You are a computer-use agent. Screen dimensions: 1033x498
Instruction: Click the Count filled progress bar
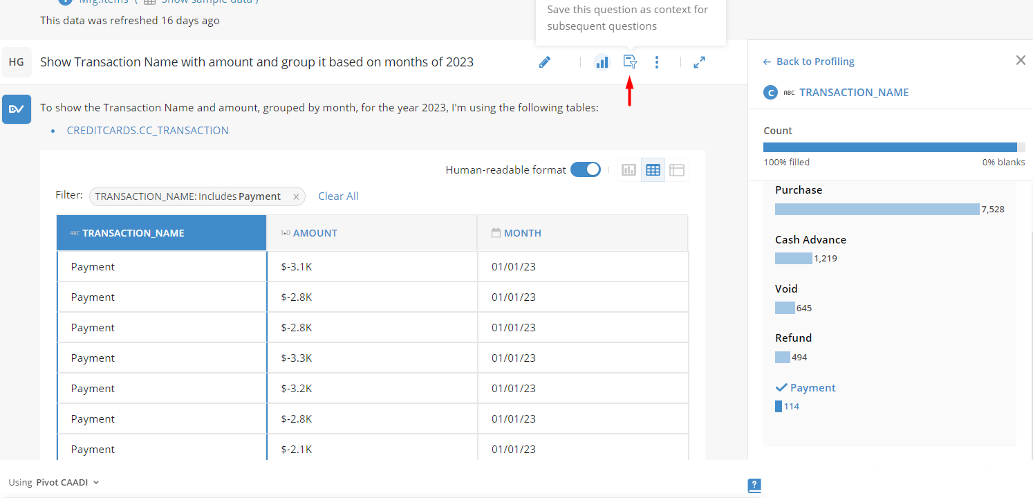[894, 147]
